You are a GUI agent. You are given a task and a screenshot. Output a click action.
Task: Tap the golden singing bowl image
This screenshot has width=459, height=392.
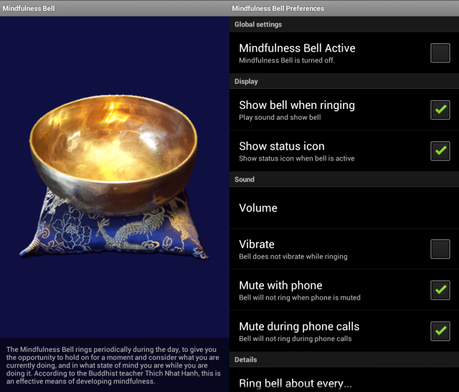tap(113, 153)
